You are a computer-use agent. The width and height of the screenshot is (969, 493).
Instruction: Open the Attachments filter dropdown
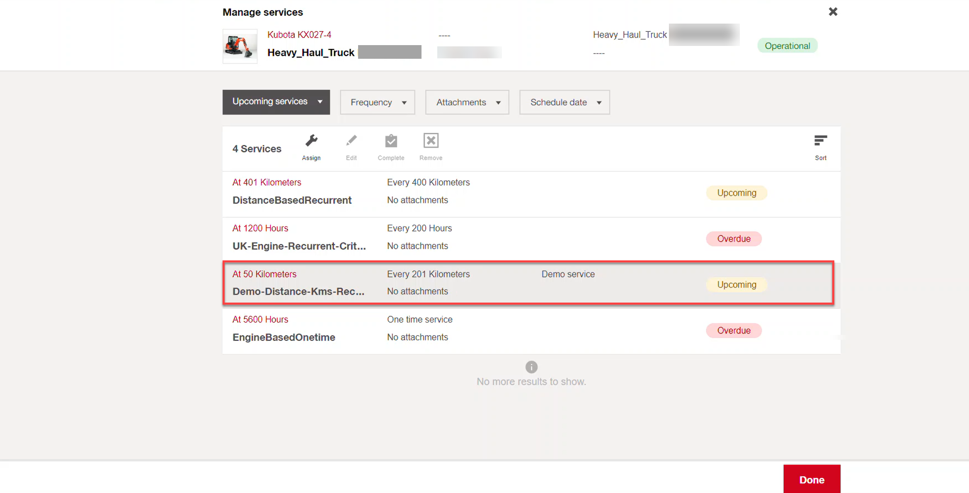467,102
